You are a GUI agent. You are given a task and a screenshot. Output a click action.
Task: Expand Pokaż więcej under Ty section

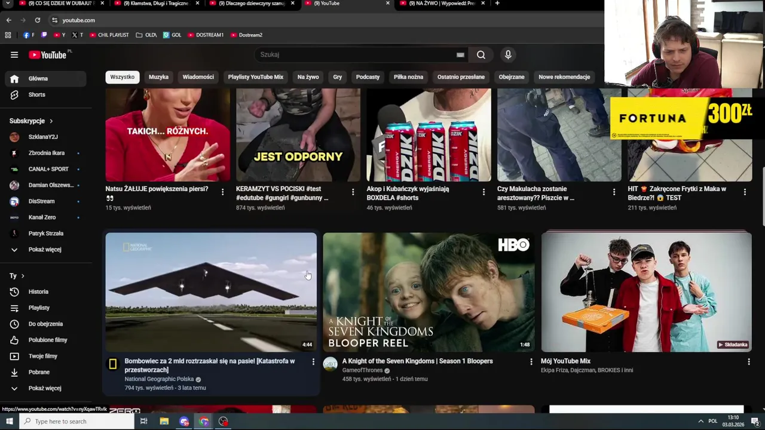tap(45, 389)
